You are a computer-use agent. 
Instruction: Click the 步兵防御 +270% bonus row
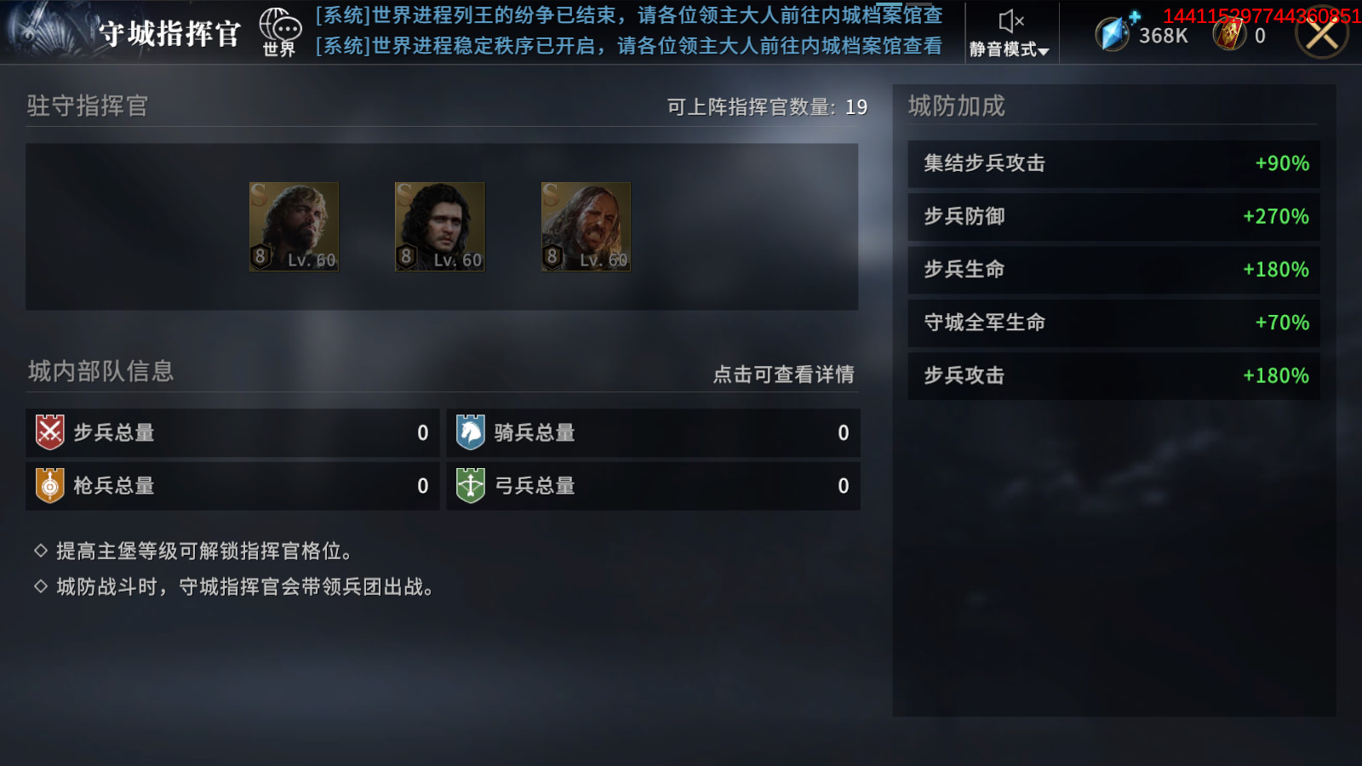click(x=1113, y=216)
